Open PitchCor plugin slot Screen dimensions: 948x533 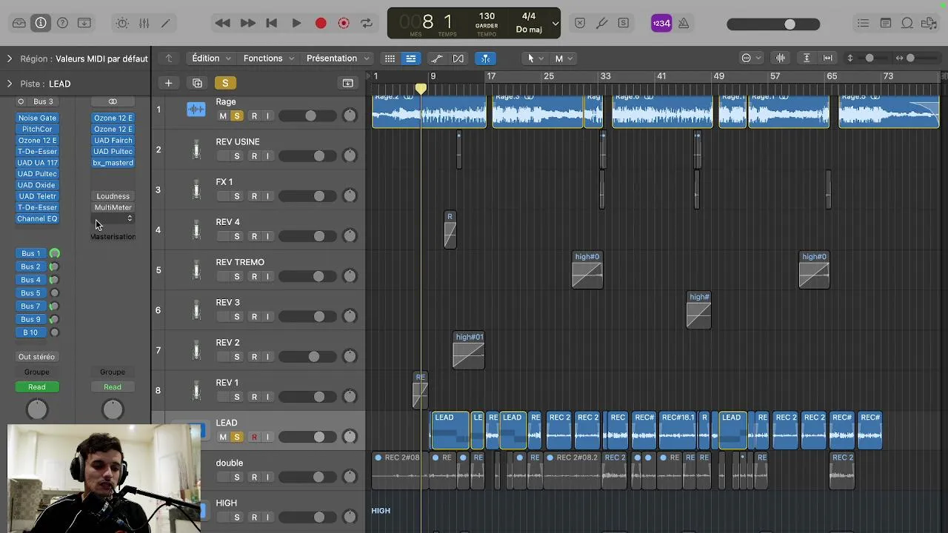(x=37, y=129)
